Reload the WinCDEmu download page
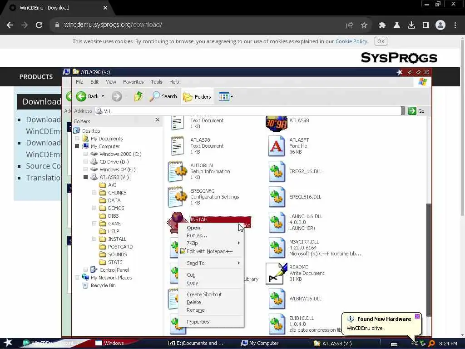The width and height of the screenshot is (465, 349). [x=39, y=25]
